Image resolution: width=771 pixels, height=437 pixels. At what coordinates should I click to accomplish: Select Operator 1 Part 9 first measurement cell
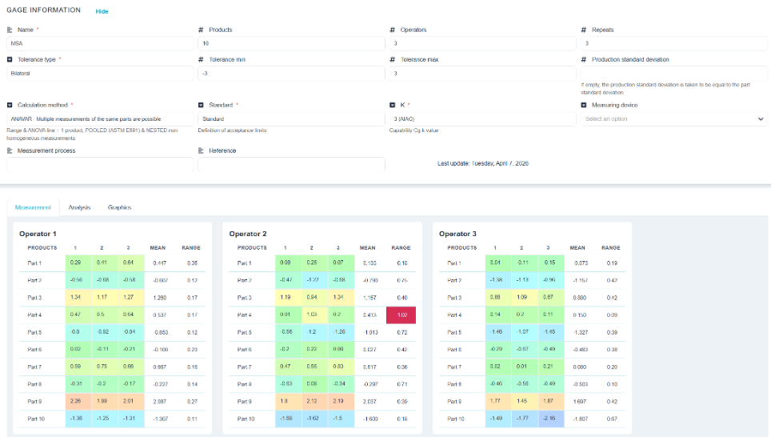pyautogui.click(x=78, y=401)
